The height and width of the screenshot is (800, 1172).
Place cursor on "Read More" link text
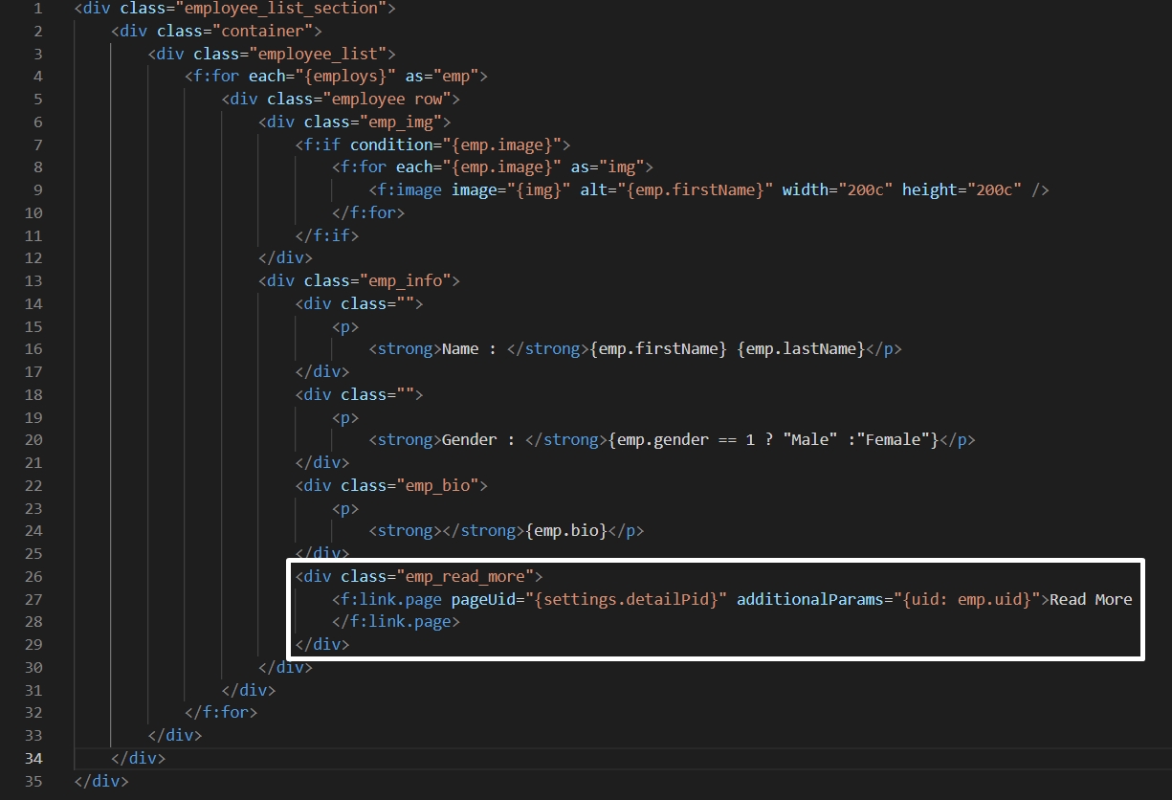1091,600
